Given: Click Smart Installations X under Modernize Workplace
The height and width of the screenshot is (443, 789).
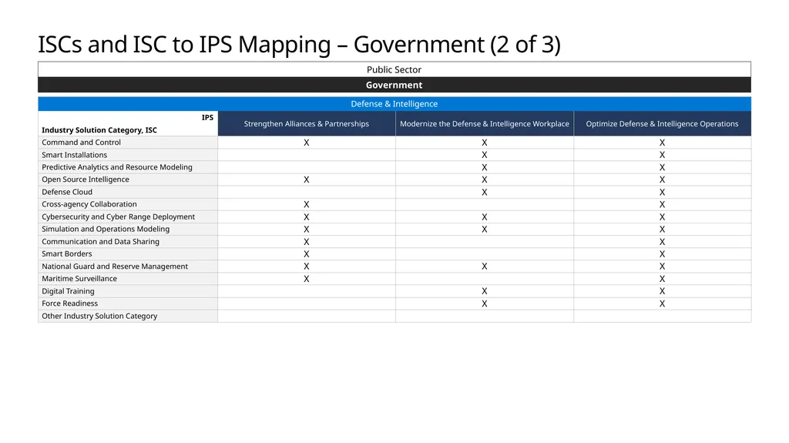Looking at the screenshot, I should tap(485, 155).
